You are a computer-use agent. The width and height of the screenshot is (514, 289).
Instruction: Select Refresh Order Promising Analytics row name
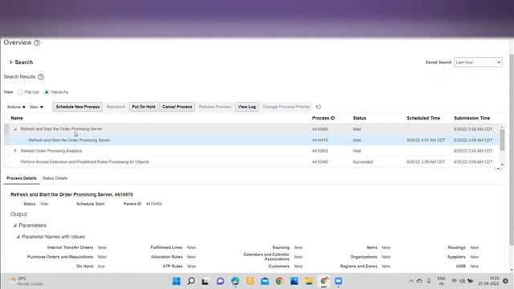51,151
